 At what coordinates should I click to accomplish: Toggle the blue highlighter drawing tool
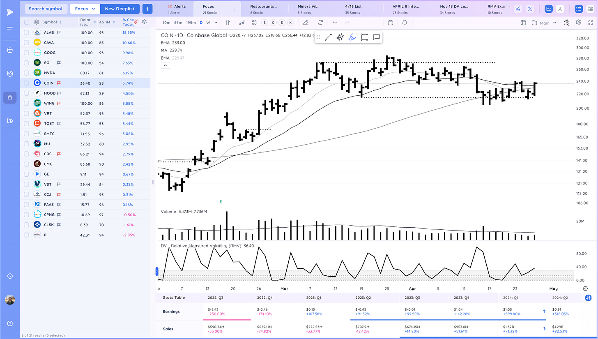click(x=352, y=37)
